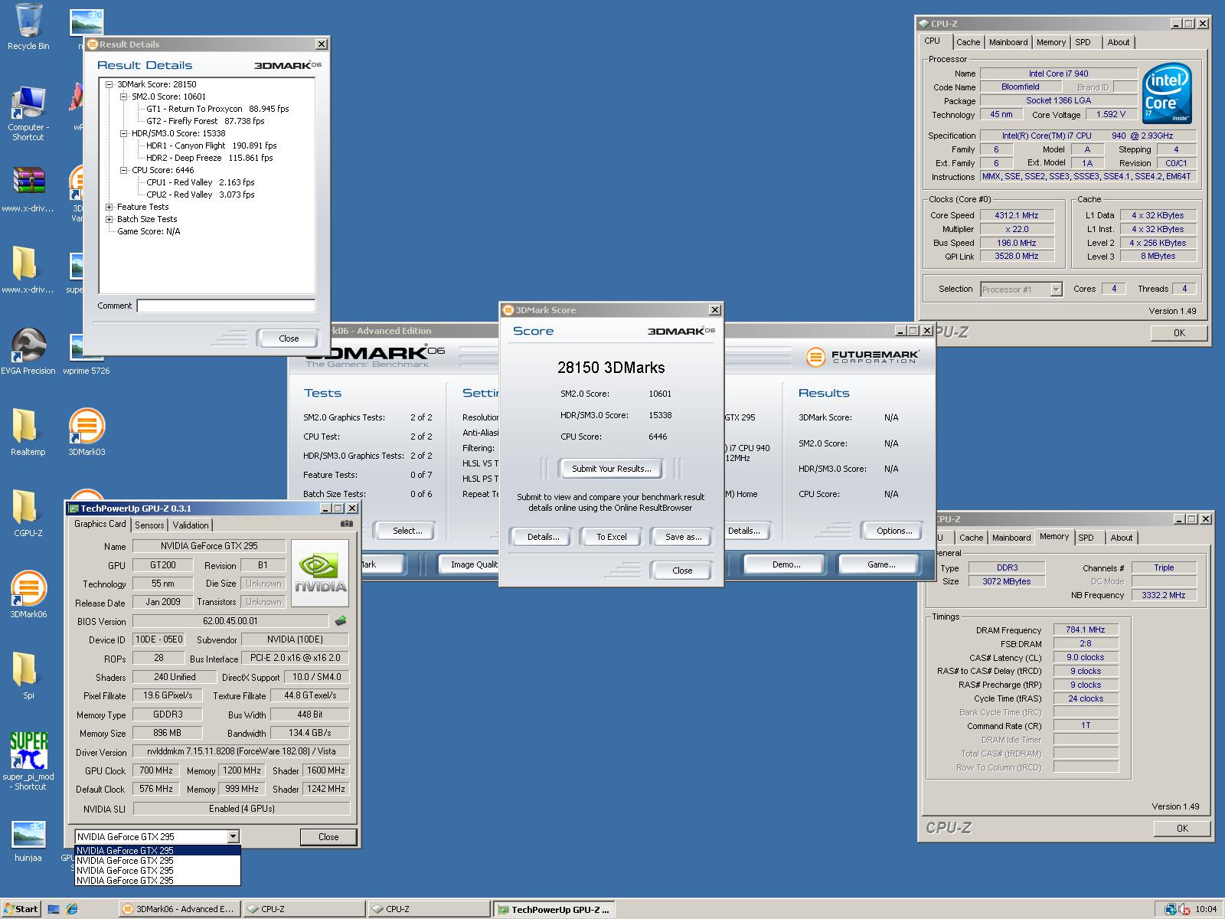The height and width of the screenshot is (919, 1225).
Task: Click in the Comment input field
Action: point(226,306)
